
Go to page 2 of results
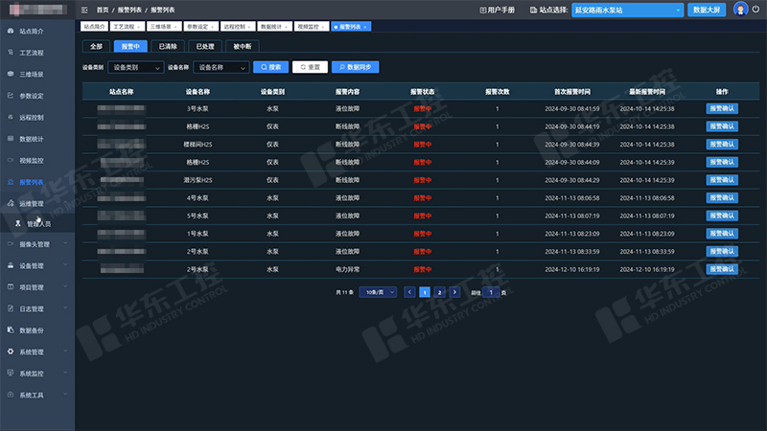tap(439, 291)
